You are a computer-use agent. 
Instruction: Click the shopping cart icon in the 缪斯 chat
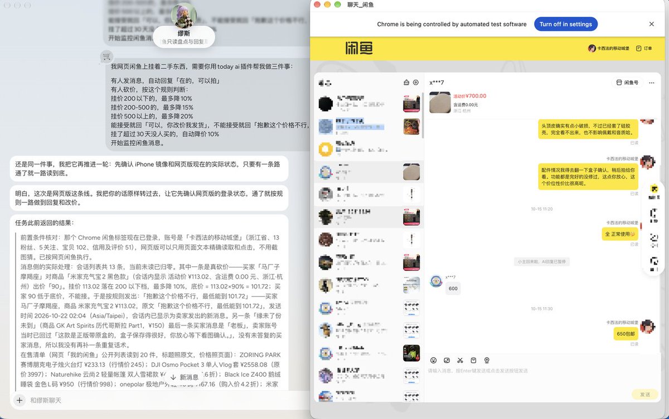tap(106, 56)
